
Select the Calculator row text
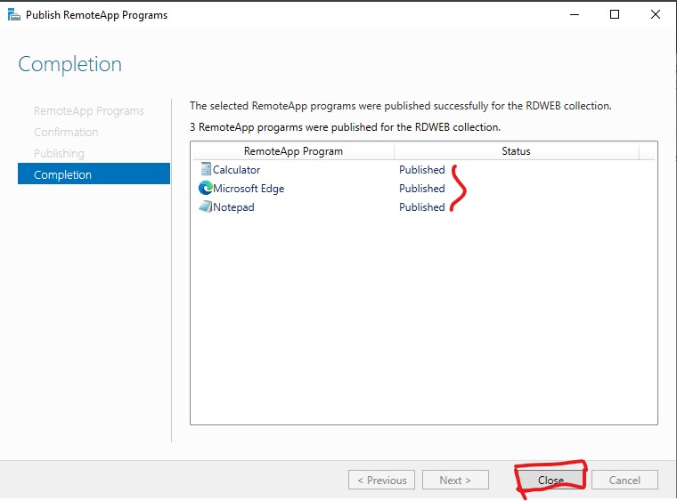click(x=236, y=169)
